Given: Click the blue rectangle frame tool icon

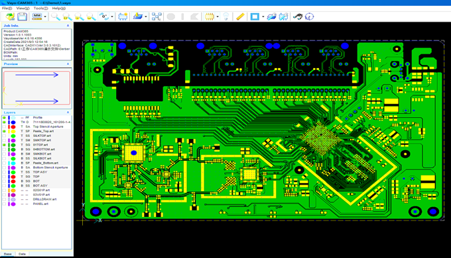Looking at the screenshot, I should click(x=255, y=17).
